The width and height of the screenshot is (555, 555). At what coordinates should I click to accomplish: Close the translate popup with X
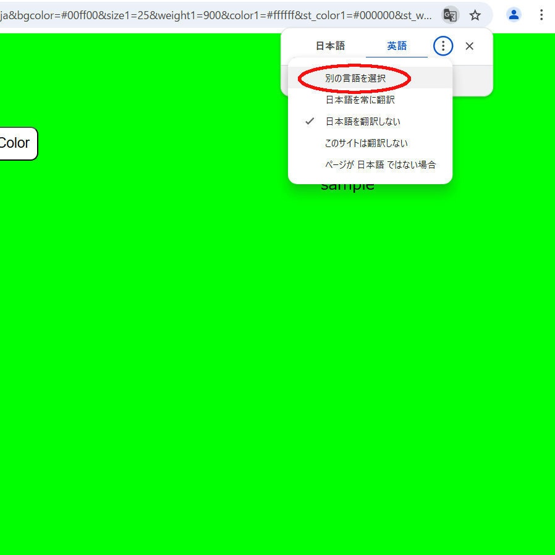469,46
